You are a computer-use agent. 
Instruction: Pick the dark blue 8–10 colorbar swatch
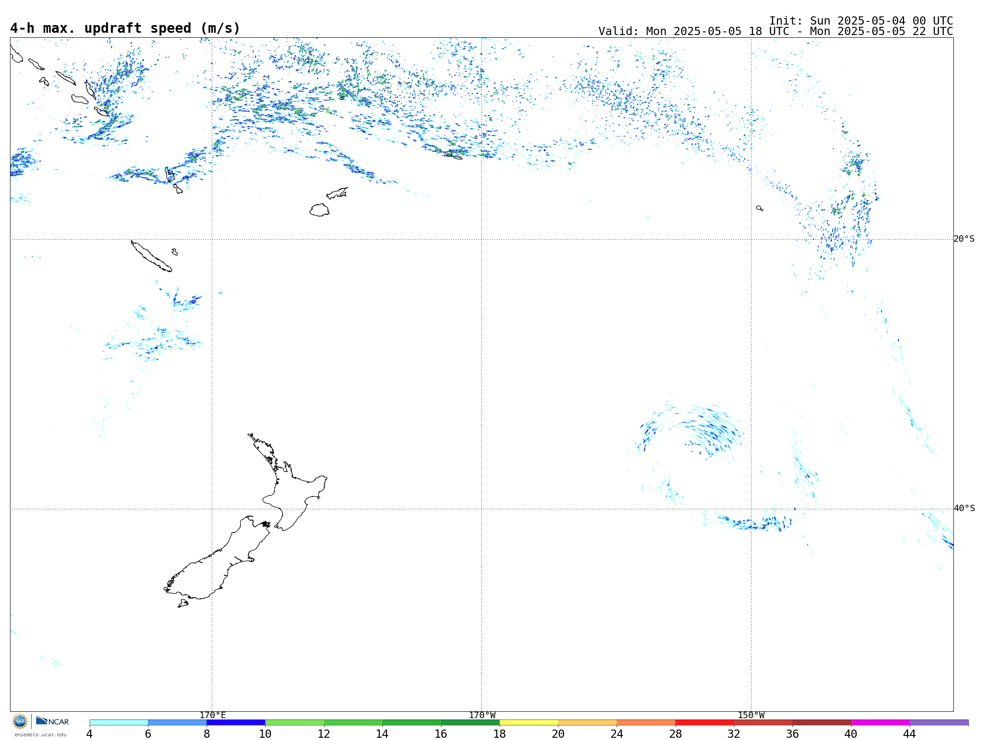(x=236, y=723)
